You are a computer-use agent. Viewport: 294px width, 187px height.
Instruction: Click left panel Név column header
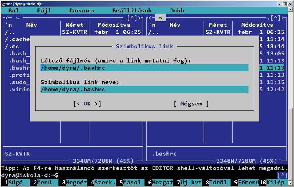(32, 25)
